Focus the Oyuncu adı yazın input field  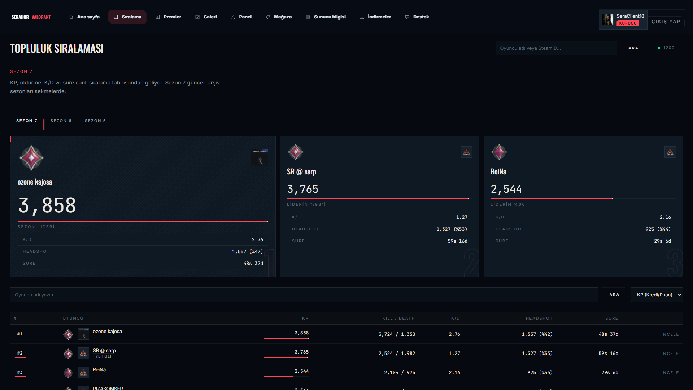click(x=304, y=295)
